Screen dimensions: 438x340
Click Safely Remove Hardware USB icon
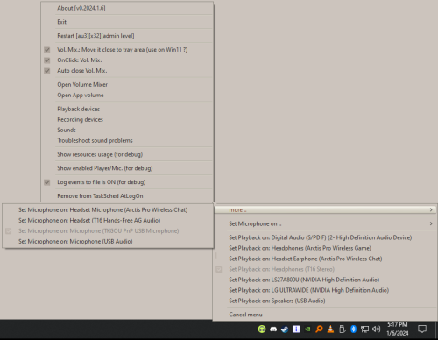point(342,329)
